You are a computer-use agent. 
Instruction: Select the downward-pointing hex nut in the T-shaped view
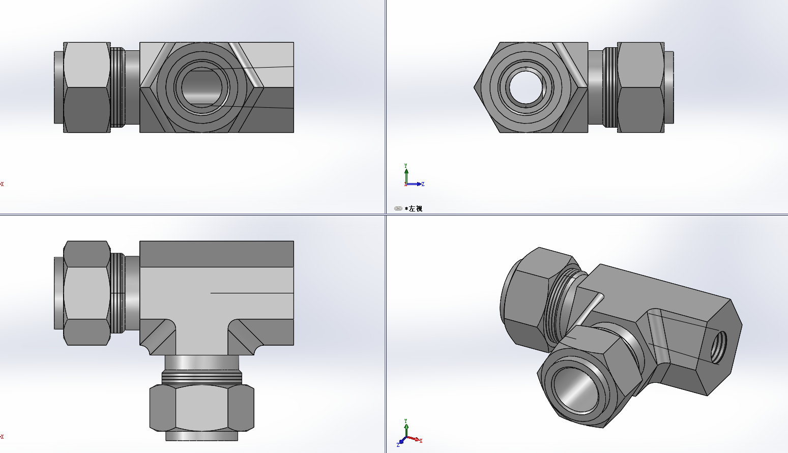[x=202, y=408]
